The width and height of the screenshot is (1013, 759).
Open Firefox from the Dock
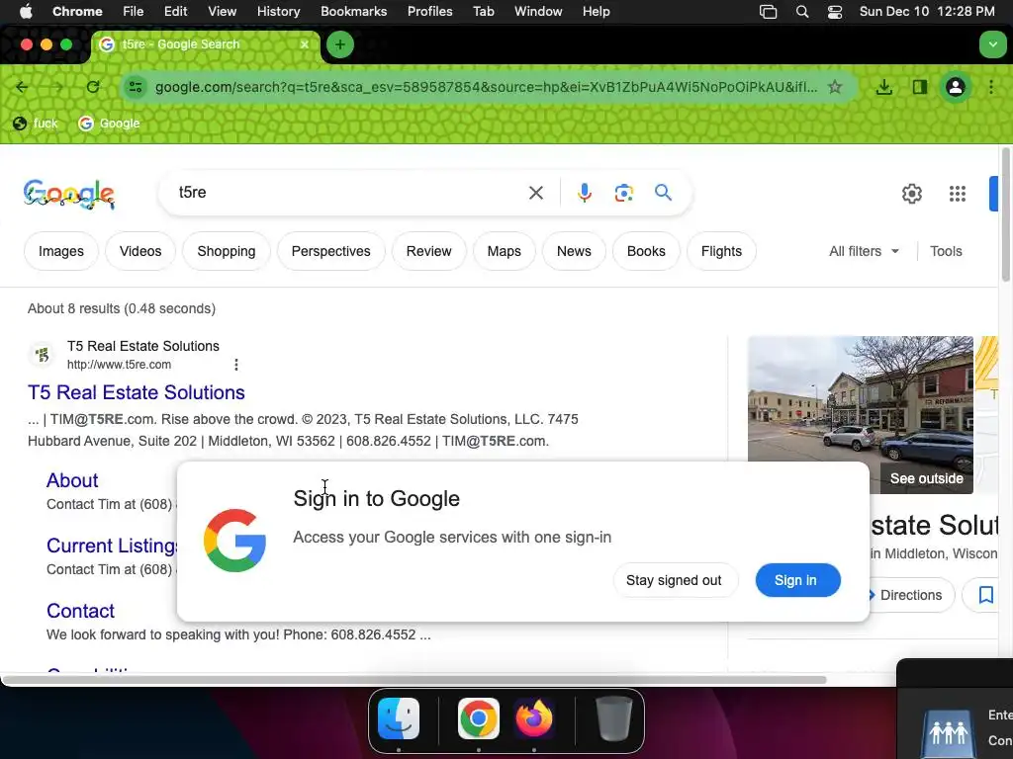[533, 718]
